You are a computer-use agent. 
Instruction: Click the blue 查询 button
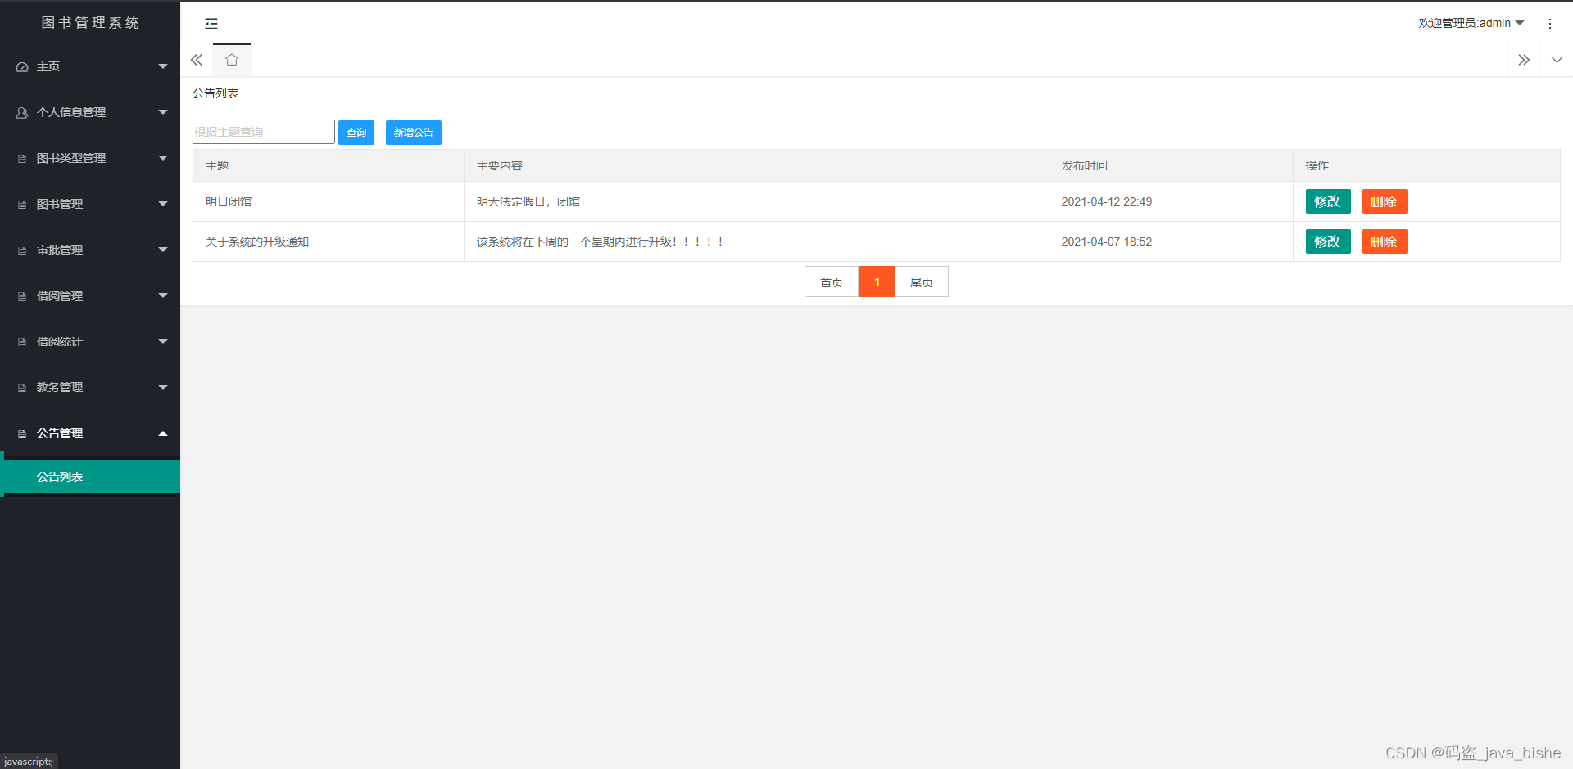coord(356,133)
